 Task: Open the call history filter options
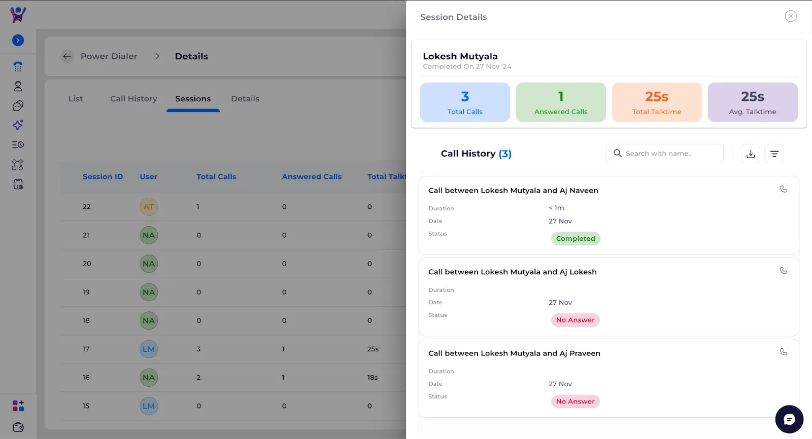(774, 154)
